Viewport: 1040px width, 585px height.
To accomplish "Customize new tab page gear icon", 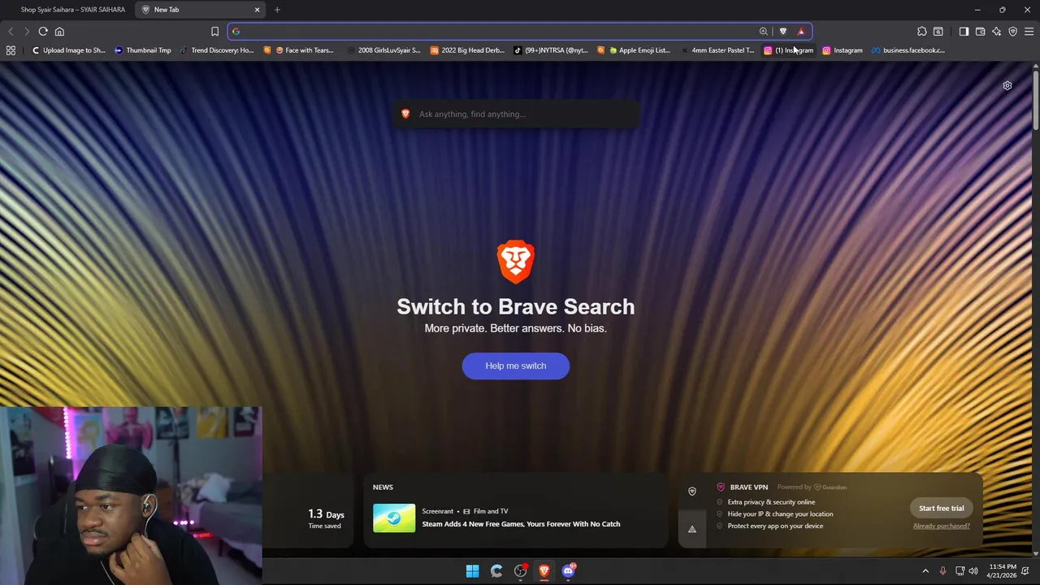I will 1007,85.
